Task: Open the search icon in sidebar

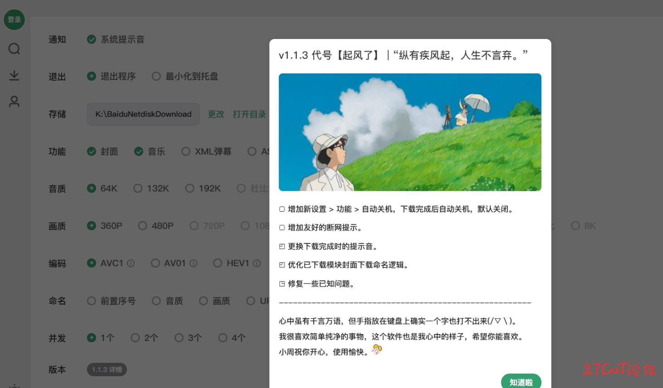Action: coord(14,48)
